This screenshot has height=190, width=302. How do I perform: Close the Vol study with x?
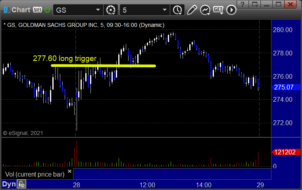click(69, 171)
